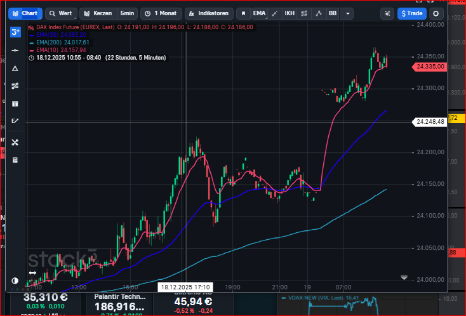The height and width of the screenshot is (316, 466).
Task: Open the calculator tool in sidebar
Action: click(x=15, y=160)
